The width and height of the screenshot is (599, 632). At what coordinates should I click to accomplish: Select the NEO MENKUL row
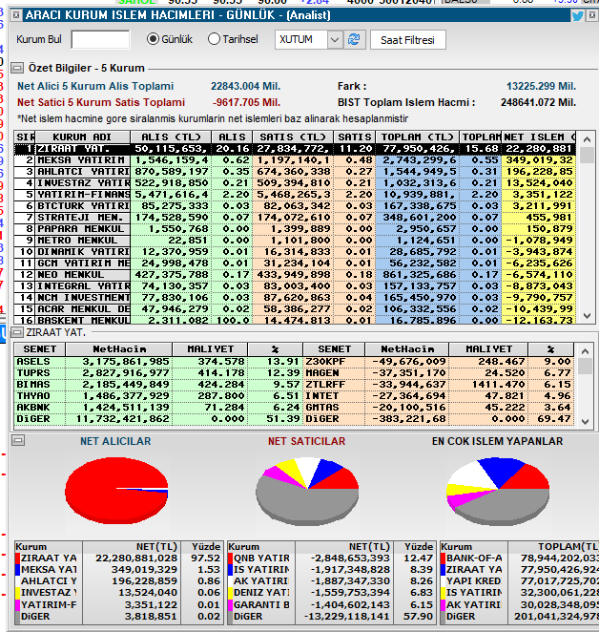[x=295, y=275]
